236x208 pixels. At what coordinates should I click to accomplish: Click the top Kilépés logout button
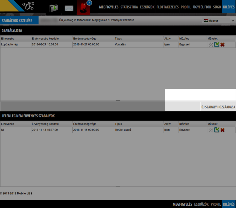pos(229,7)
